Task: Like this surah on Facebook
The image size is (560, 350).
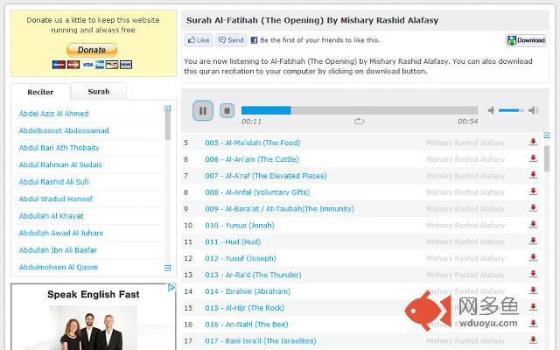Action: (199, 40)
